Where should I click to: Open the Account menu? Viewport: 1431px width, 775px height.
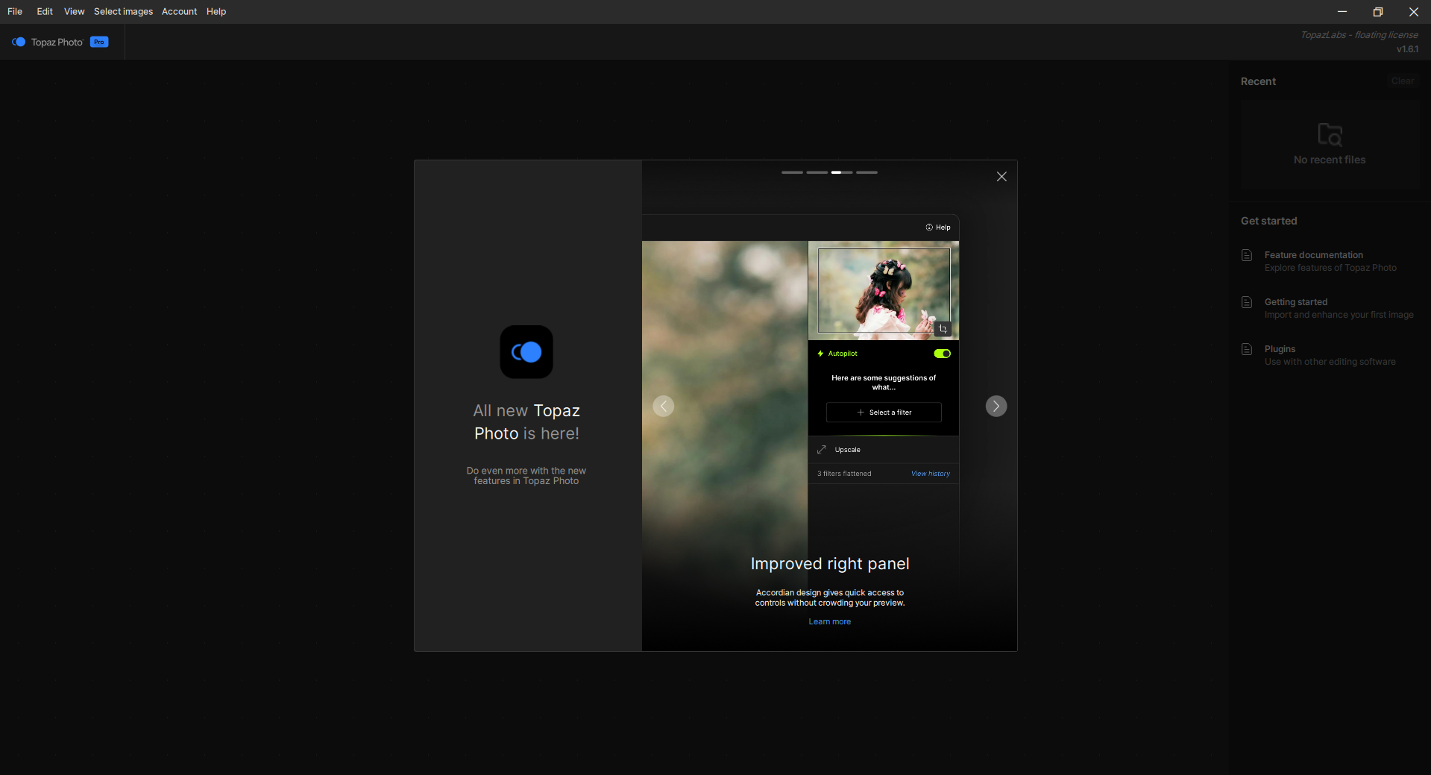179,11
